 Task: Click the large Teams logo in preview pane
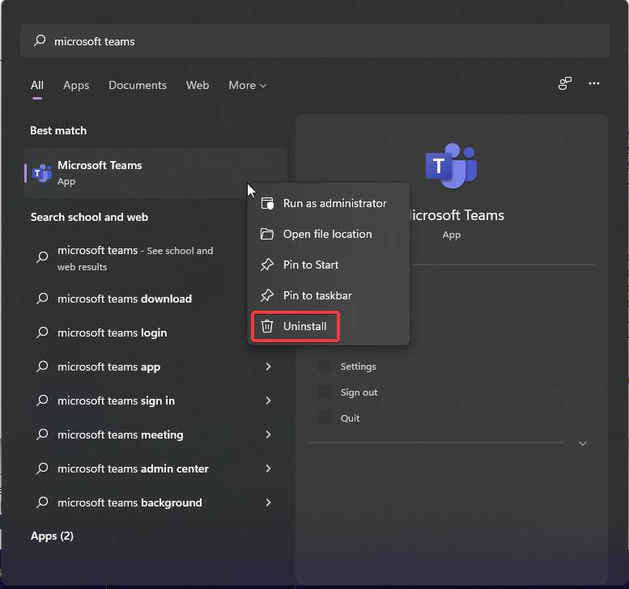451,166
